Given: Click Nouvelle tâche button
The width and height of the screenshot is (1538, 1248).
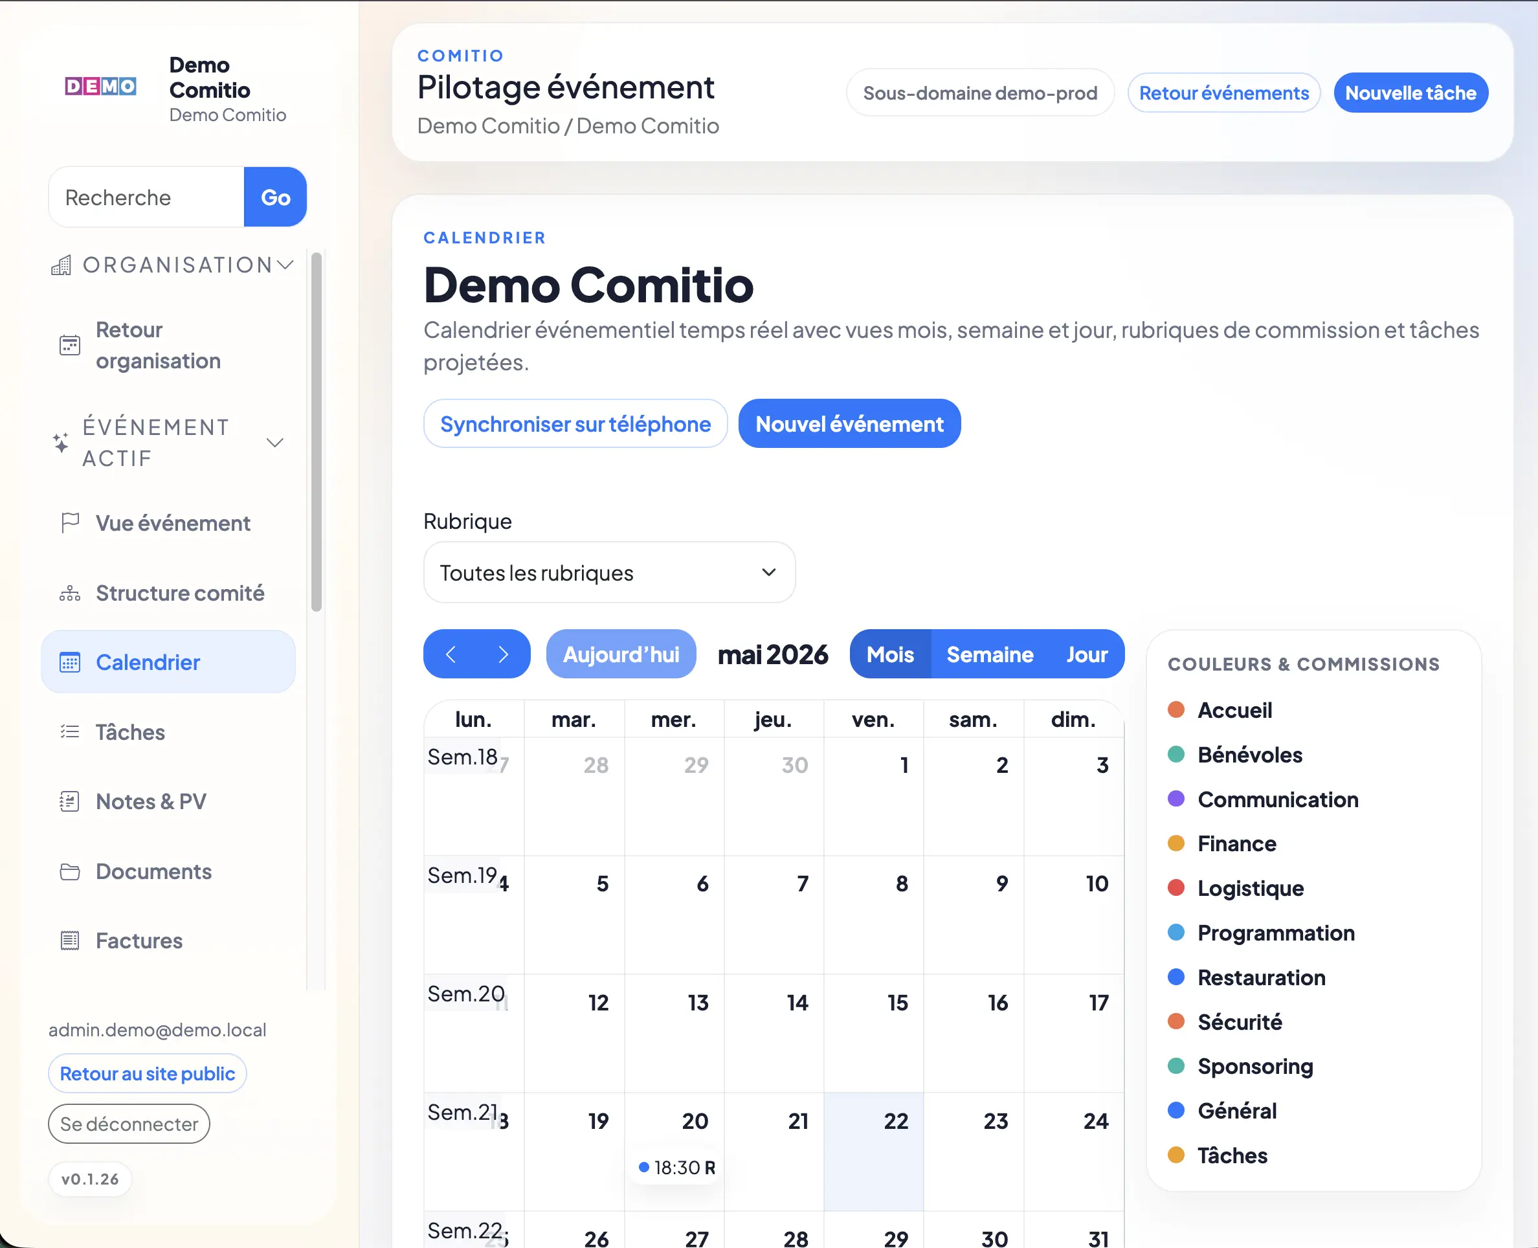Looking at the screenshot, I should 1410,93.
